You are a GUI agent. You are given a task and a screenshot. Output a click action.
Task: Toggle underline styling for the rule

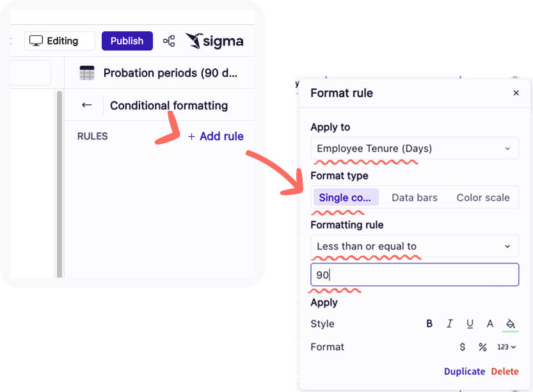(470, 324)
